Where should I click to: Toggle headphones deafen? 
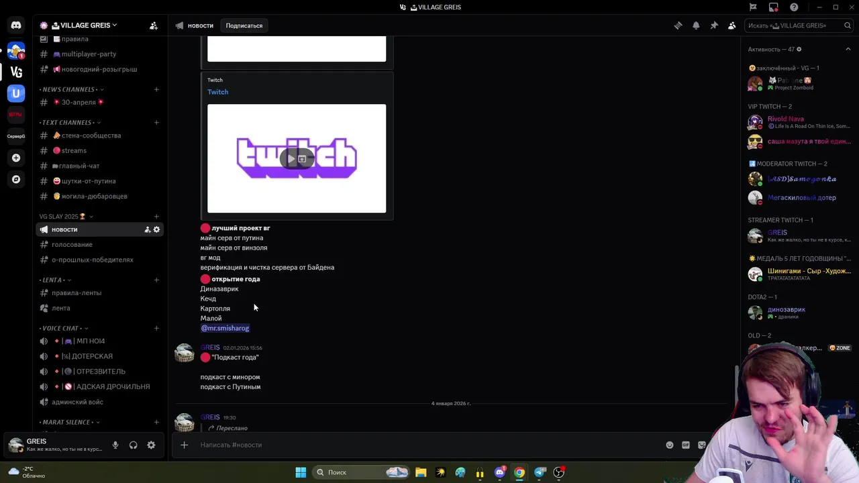point(133,445)
